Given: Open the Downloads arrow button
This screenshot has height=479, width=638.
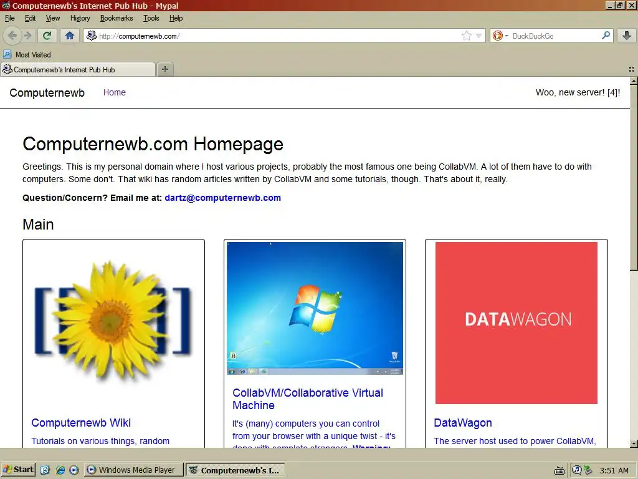Looking at the screenshot, I should (627, 36).
